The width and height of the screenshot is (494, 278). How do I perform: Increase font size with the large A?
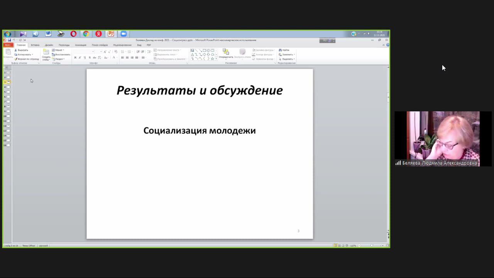105,52
